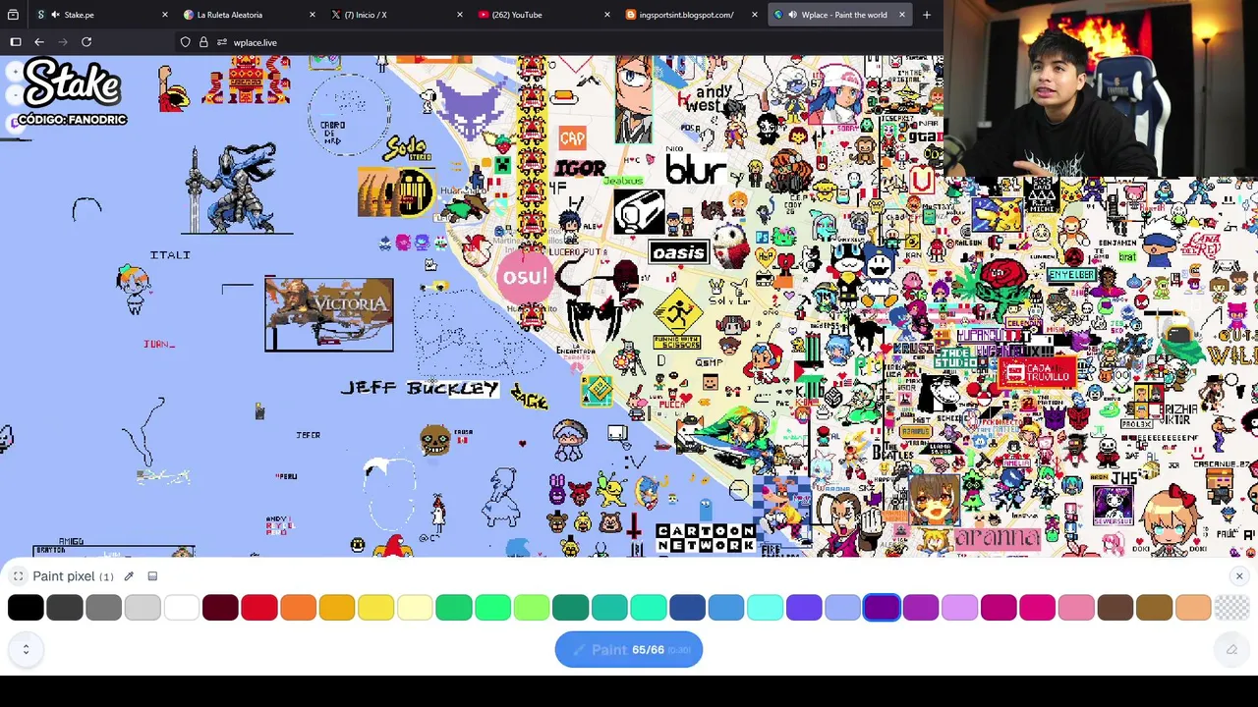
Task: Click the wplace.live address bar
Action: click(x=550, y=42)
